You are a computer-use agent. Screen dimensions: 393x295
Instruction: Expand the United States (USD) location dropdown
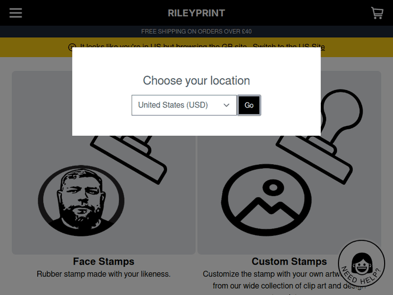point(184,105)
